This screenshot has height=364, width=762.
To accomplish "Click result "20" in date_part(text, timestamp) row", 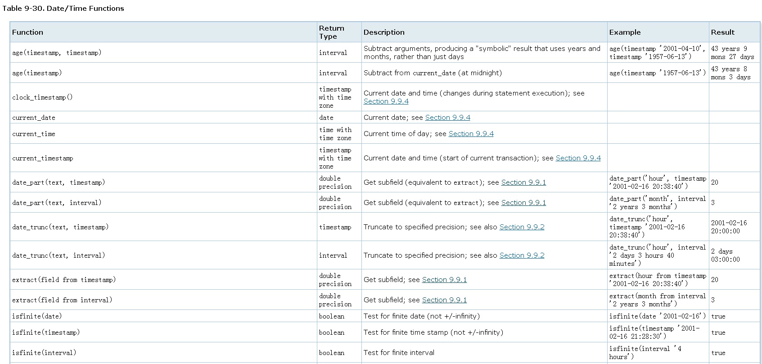I will (x=715, y=182).
